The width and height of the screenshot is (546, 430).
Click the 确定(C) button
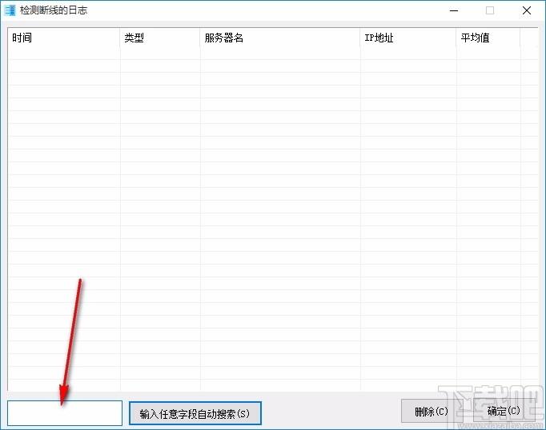click(504, 412)
